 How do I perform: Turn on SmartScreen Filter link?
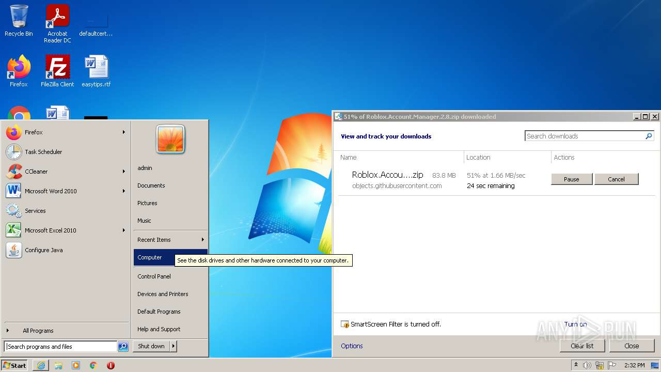coord(575,324)
